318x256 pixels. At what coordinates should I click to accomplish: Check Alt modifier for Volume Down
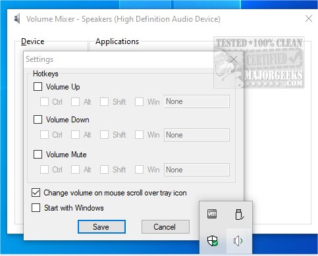pos(75,135)
